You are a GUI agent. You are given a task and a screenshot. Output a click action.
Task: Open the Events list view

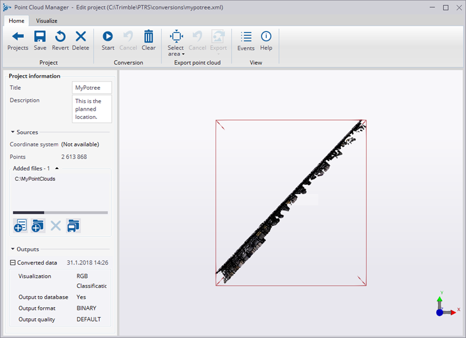(x=246, y=41)
